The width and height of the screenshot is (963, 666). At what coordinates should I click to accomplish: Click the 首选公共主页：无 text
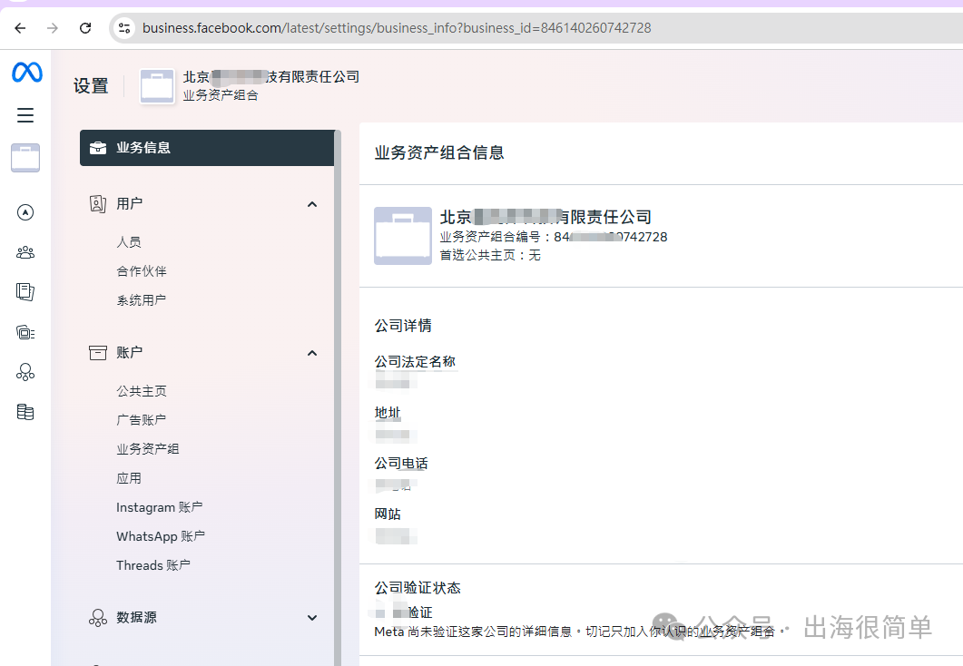coord(490,255)
